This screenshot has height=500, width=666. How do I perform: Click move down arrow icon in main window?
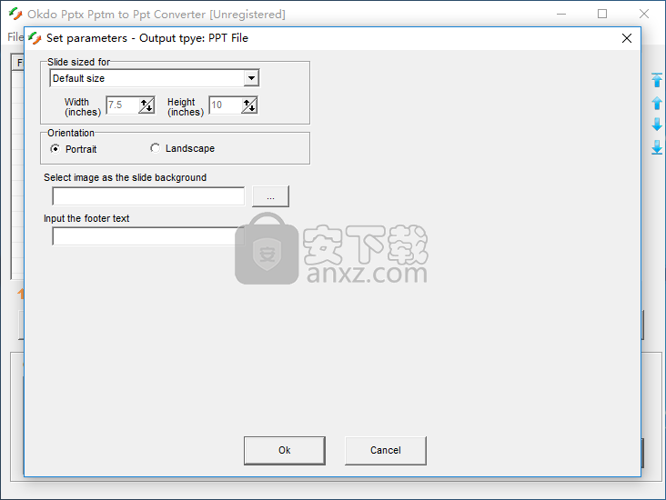coord(657,125)
